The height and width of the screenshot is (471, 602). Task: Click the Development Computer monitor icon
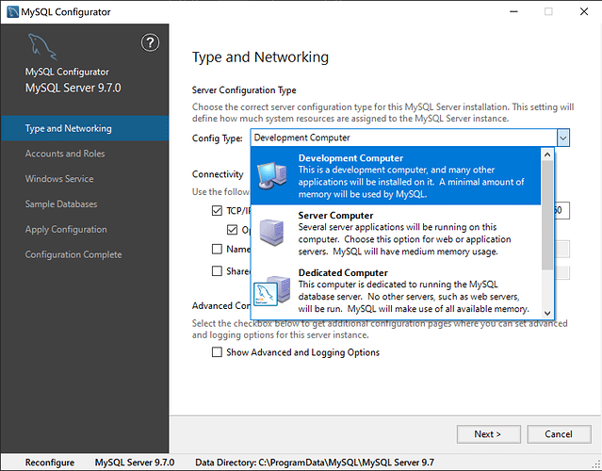tap(272, 176)
